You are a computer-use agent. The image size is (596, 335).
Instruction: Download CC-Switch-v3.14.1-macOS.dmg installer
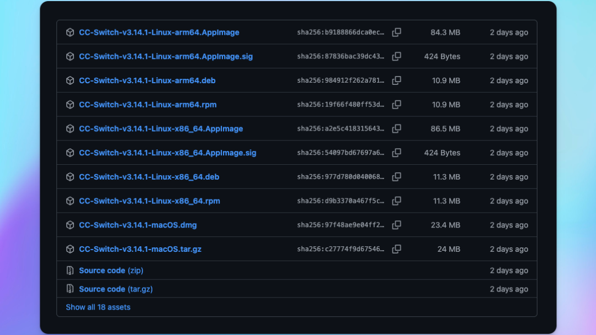tap(137, 225)
